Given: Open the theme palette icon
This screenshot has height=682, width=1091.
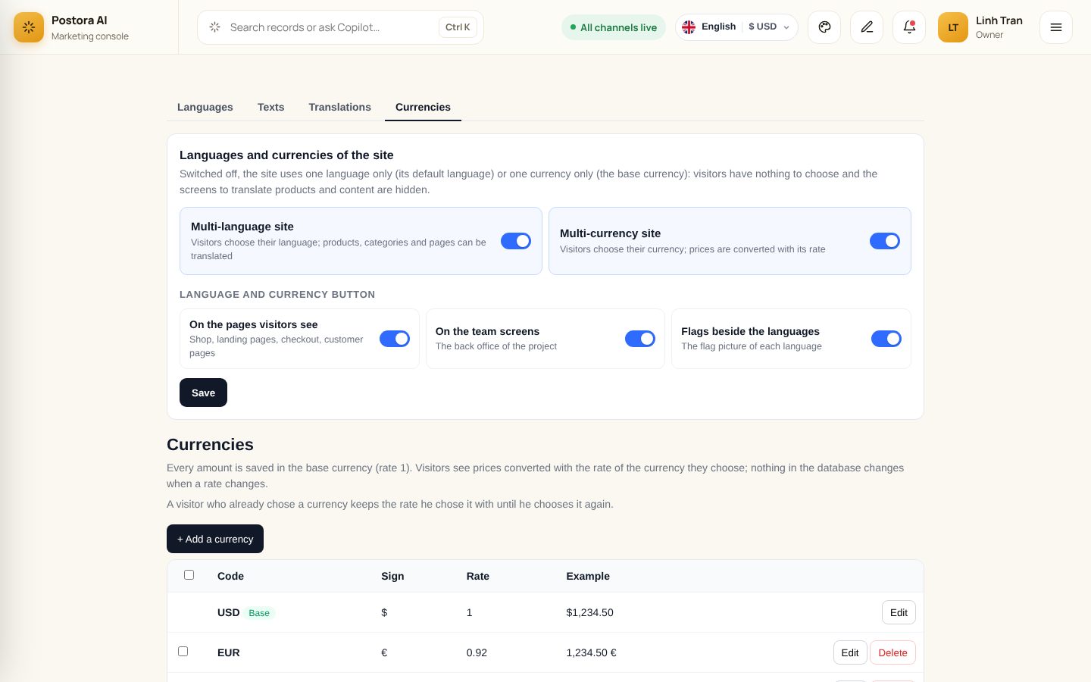Looking at the screenshot, I should 824,27.
